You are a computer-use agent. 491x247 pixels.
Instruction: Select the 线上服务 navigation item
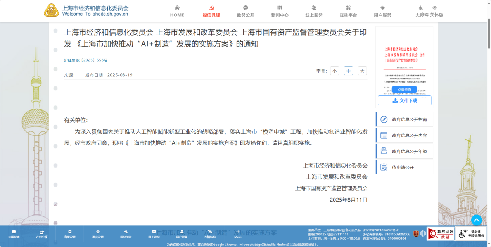[x=314, y=11]
